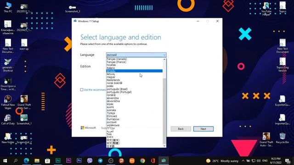Select Call of Duty desktop icon
The height and width of the screenshot is (165, 294).
[8, 119]
